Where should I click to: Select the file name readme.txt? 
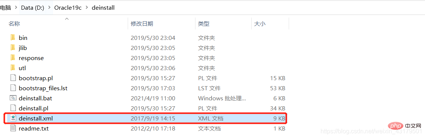coord(34,129)
